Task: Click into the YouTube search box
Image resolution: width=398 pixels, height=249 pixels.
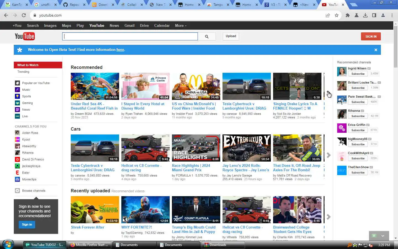Action: coord(130,37)
